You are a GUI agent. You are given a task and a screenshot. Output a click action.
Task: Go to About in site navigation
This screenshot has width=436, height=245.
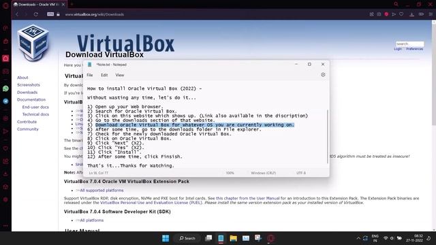click(22, 78)
